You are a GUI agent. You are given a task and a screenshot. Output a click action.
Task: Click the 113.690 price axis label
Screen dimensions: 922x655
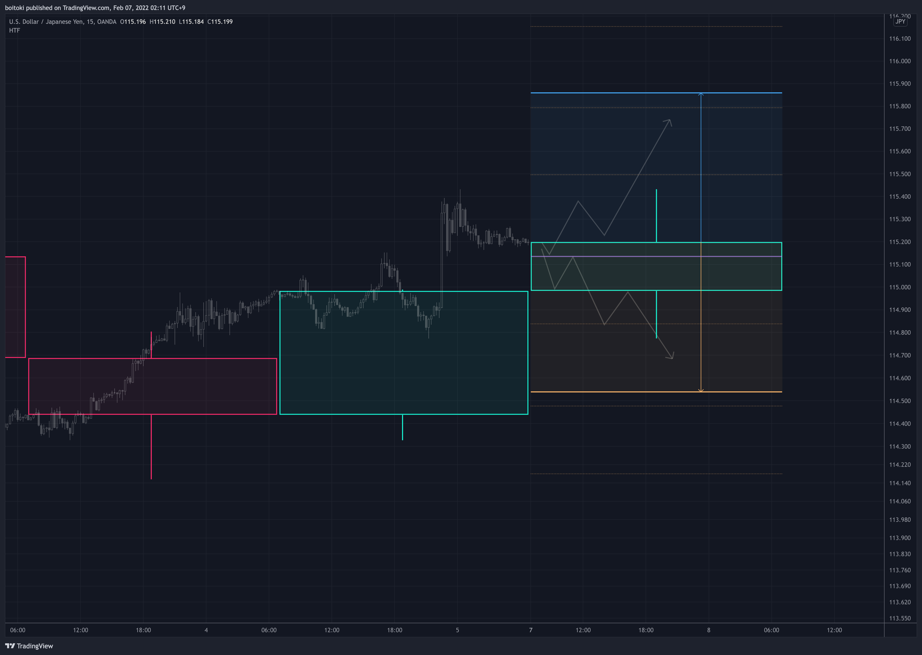click(900, 586)
